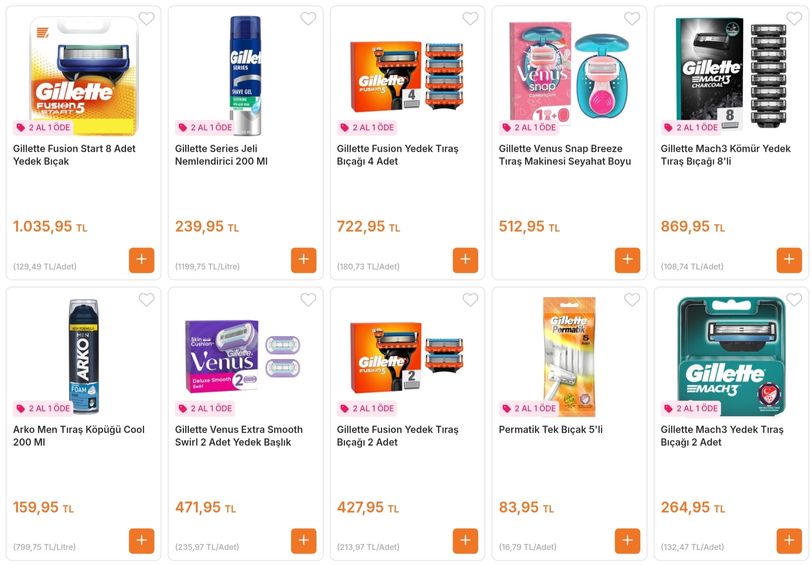Add Gillette Fusion Start 8 Adet to cart
812x565 pixels.
tap(141, 260)
